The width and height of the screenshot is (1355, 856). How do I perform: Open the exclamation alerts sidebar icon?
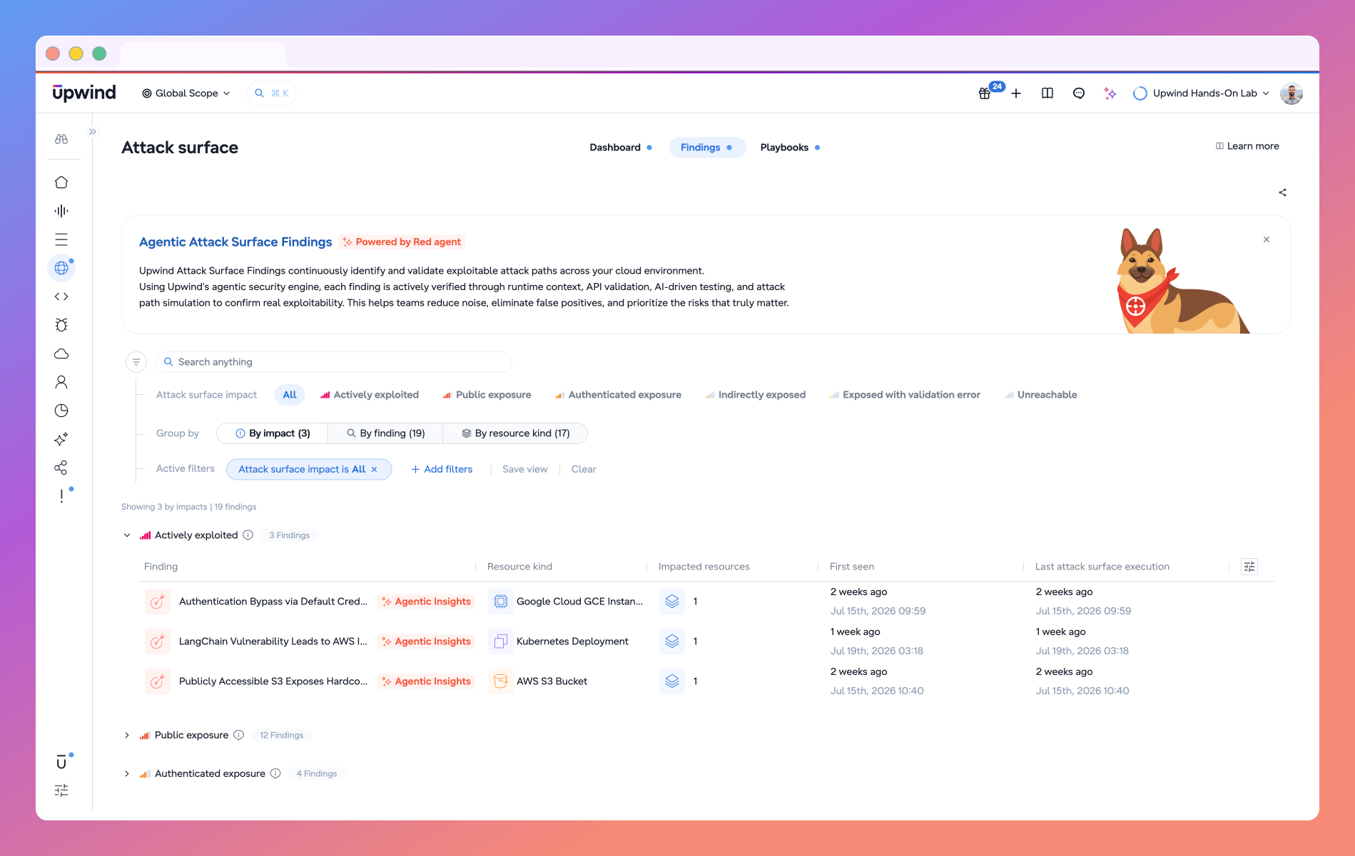(61, 496)
